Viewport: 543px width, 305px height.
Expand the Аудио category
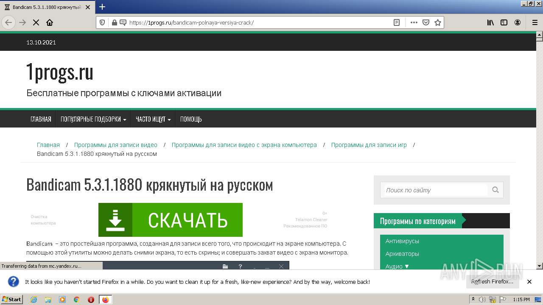[397, 266]
